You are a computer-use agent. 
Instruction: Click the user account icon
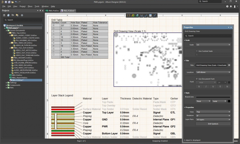click(234, 6)
